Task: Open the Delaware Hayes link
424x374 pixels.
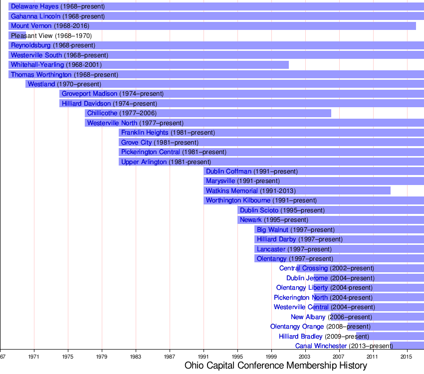Action: [34, 7]
